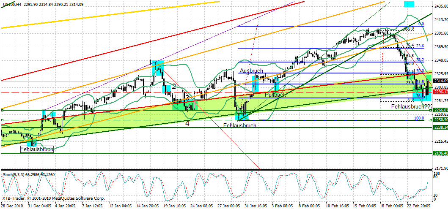Select the stochastic scale value 20
Screen dimensions: 448x209
436,195
